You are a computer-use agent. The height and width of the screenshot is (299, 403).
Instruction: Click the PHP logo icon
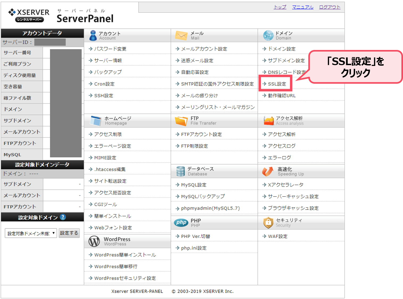(181, 222)
